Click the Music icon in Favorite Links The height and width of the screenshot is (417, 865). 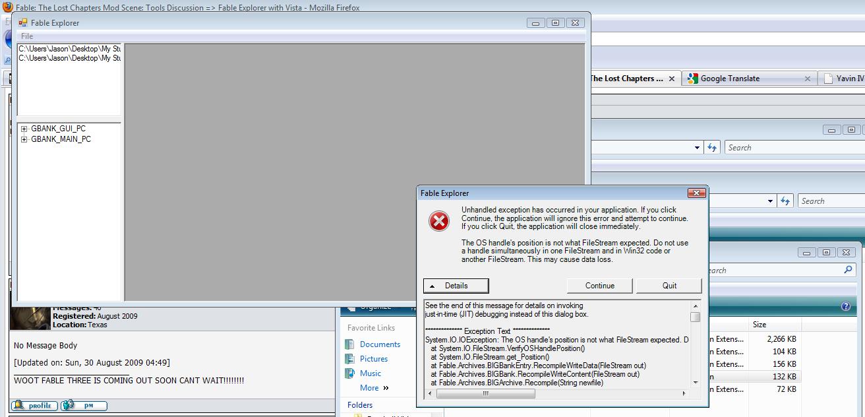349,373
